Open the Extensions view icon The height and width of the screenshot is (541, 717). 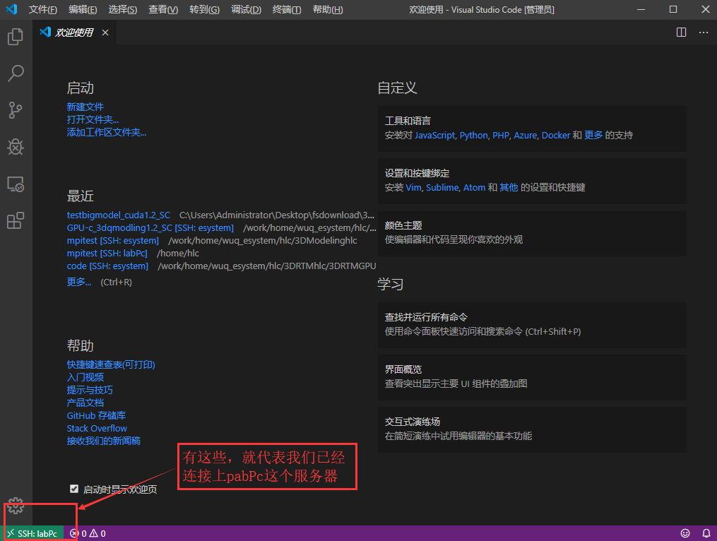(x=16, y=220)
